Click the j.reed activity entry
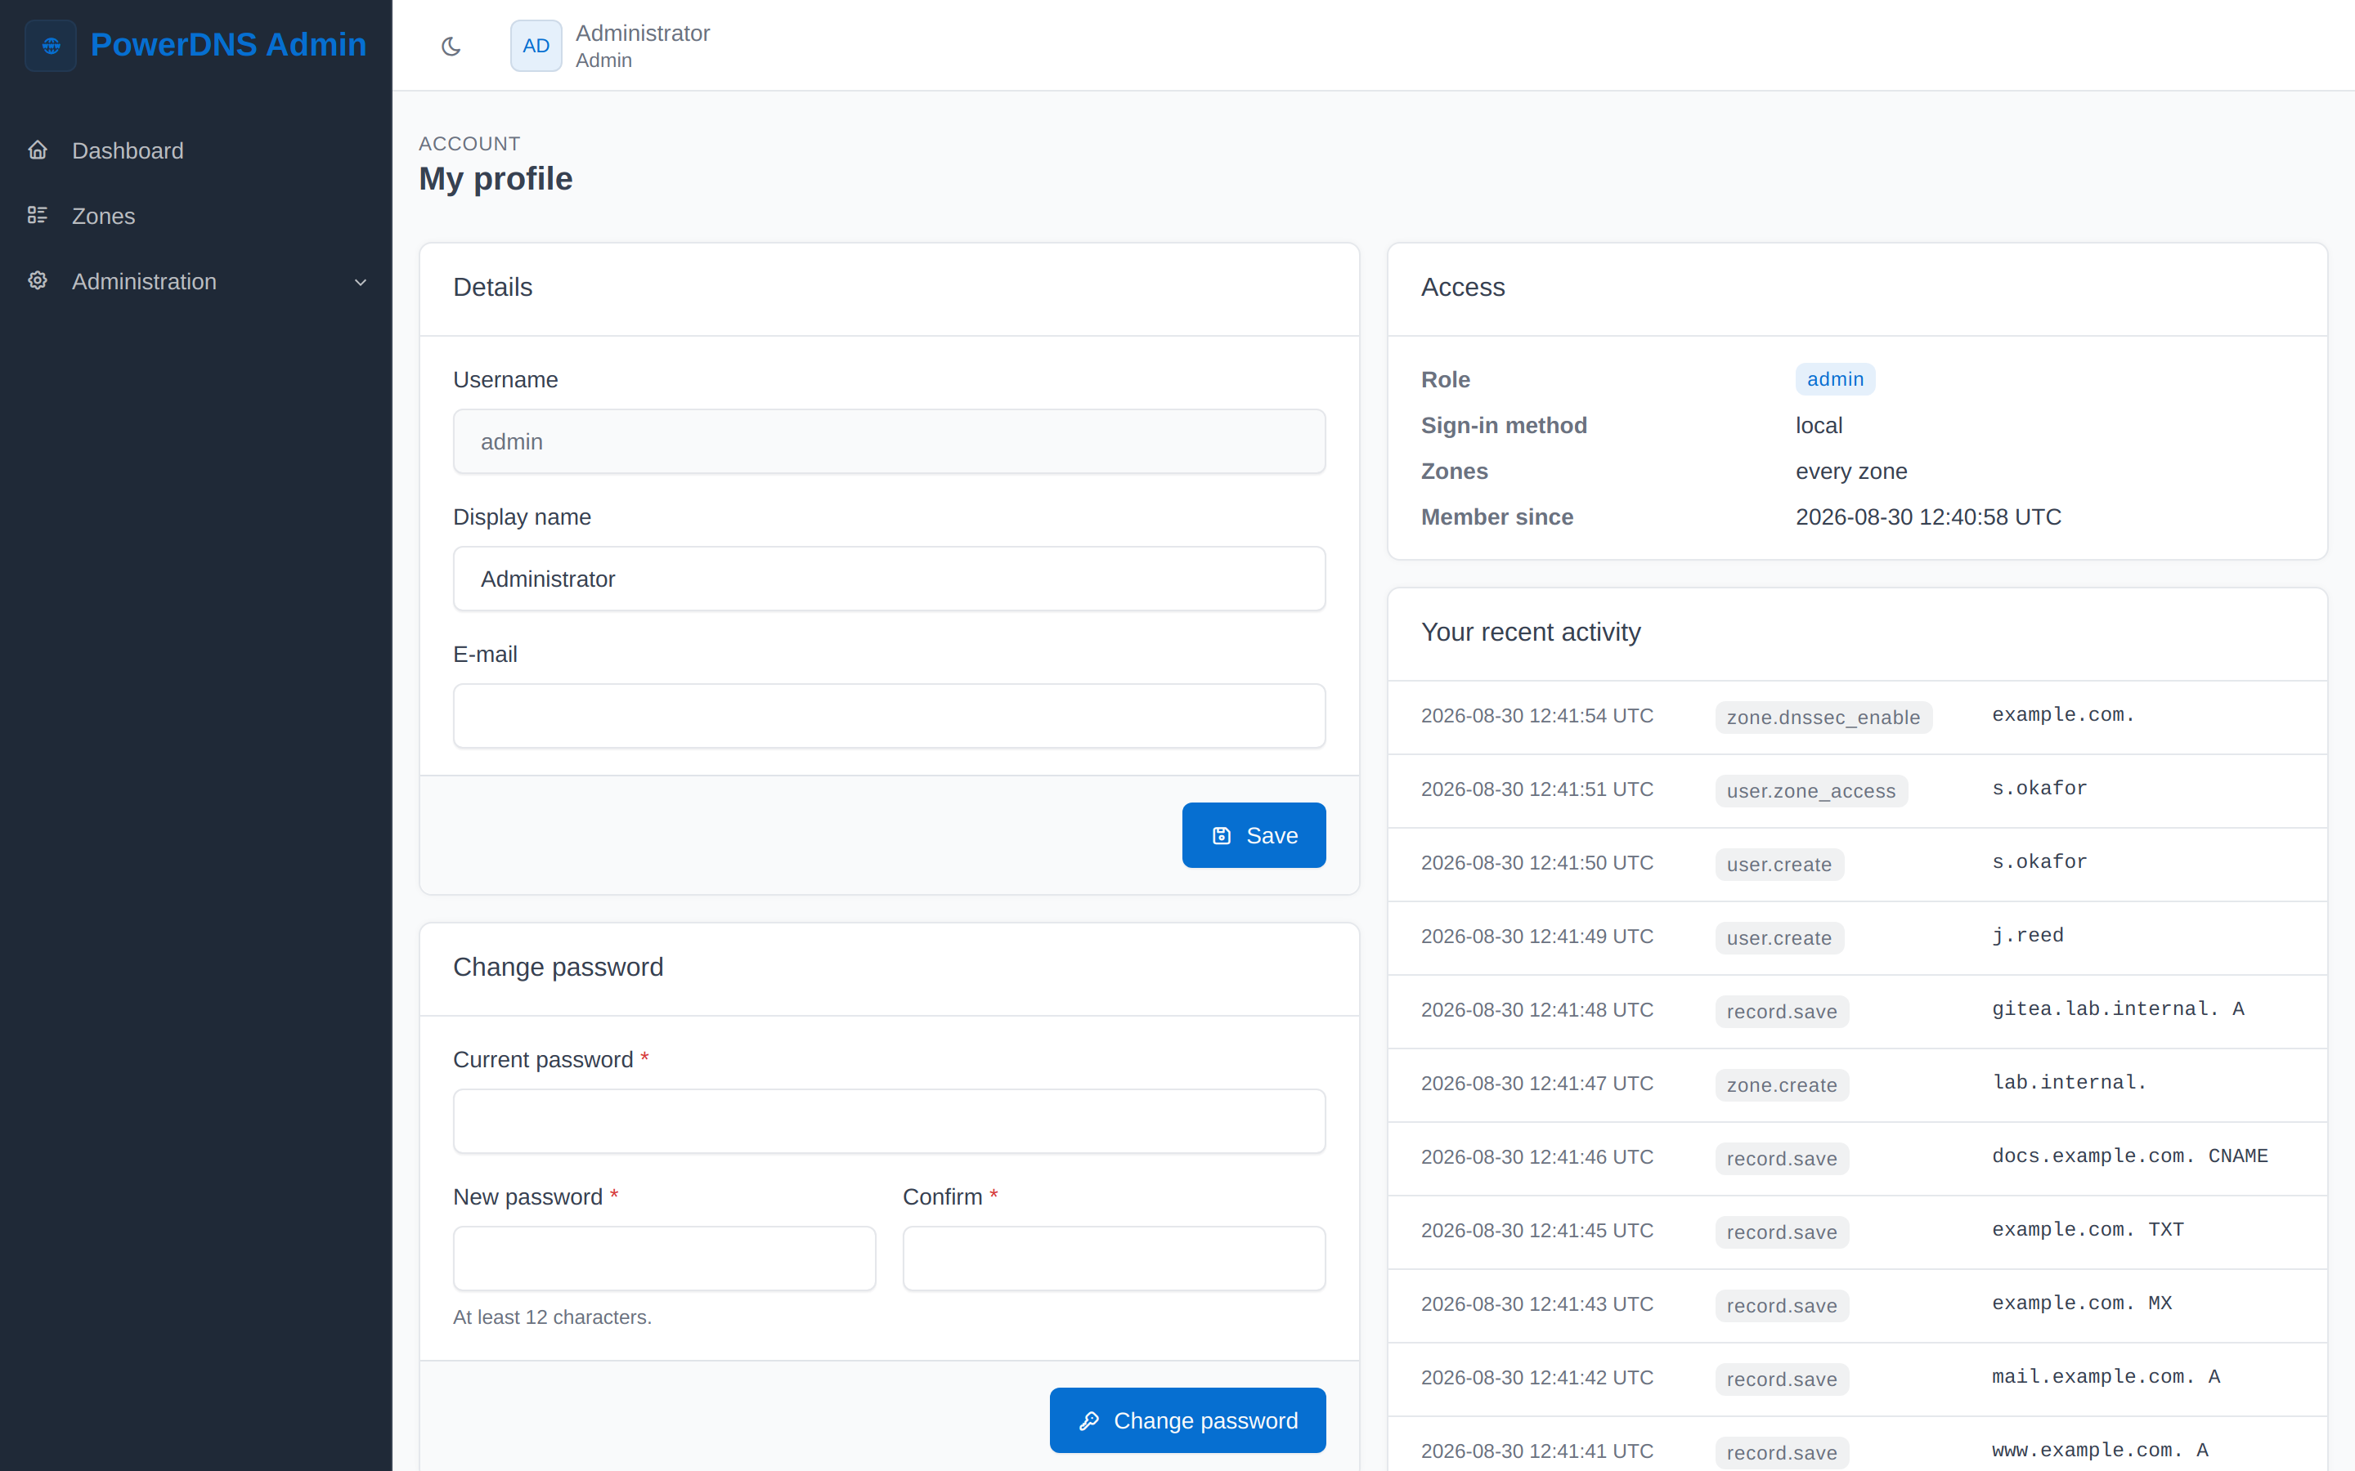 (x=2027, y=936)
